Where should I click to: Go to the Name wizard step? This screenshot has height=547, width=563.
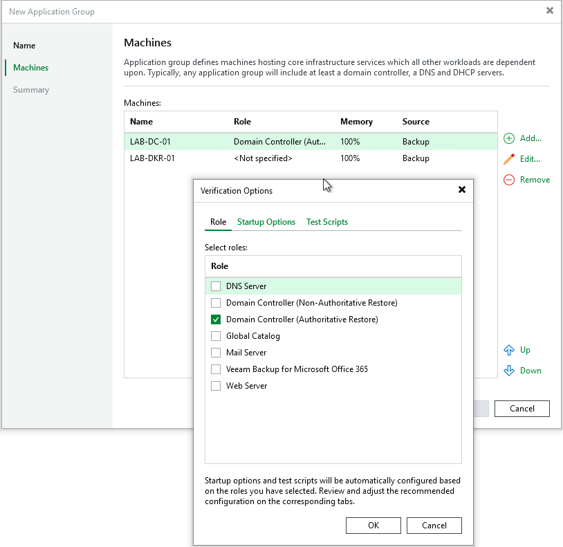click(24, 46)
